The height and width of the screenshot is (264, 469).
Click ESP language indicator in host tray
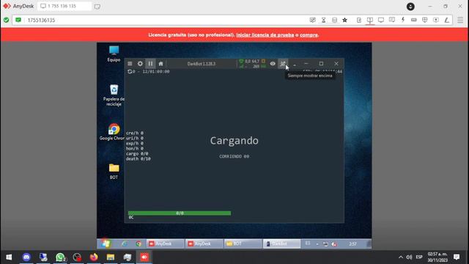click(x=419, y=257)
